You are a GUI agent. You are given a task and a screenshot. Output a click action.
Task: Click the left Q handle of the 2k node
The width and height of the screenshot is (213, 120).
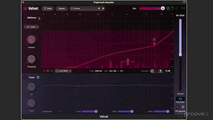click(x=122, y=62)
